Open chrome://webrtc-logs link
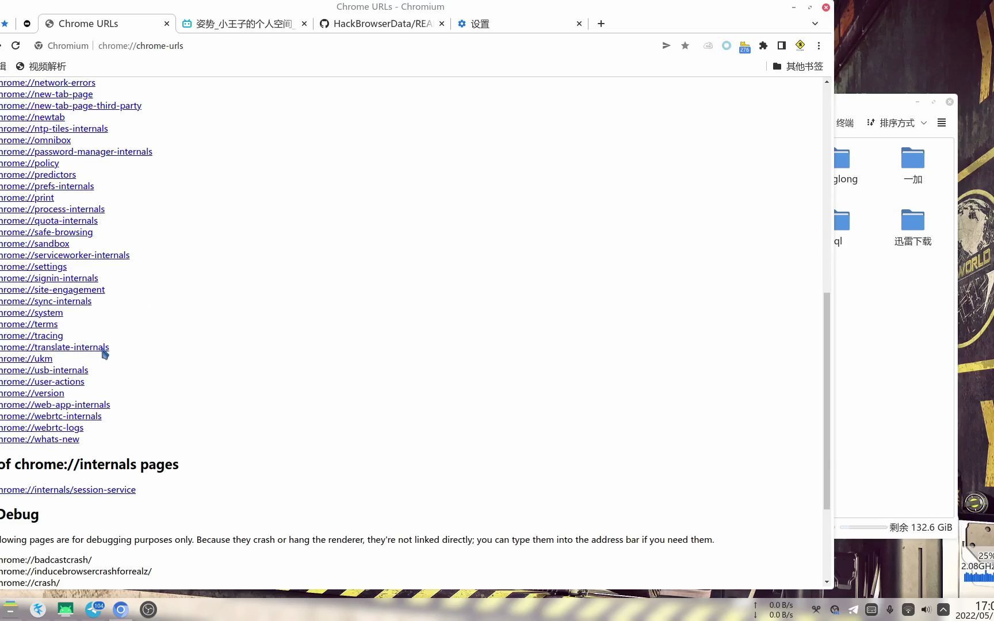The image size is (994, 621). click(x=42, y=427)
